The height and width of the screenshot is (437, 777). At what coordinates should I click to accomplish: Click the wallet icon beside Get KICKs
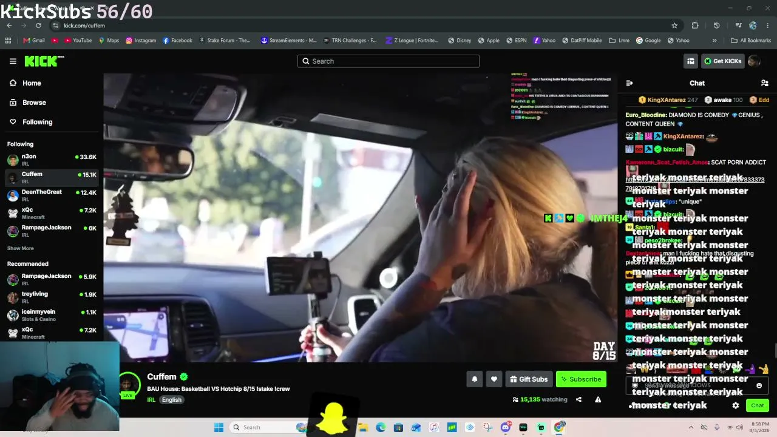tap(691, 61)
